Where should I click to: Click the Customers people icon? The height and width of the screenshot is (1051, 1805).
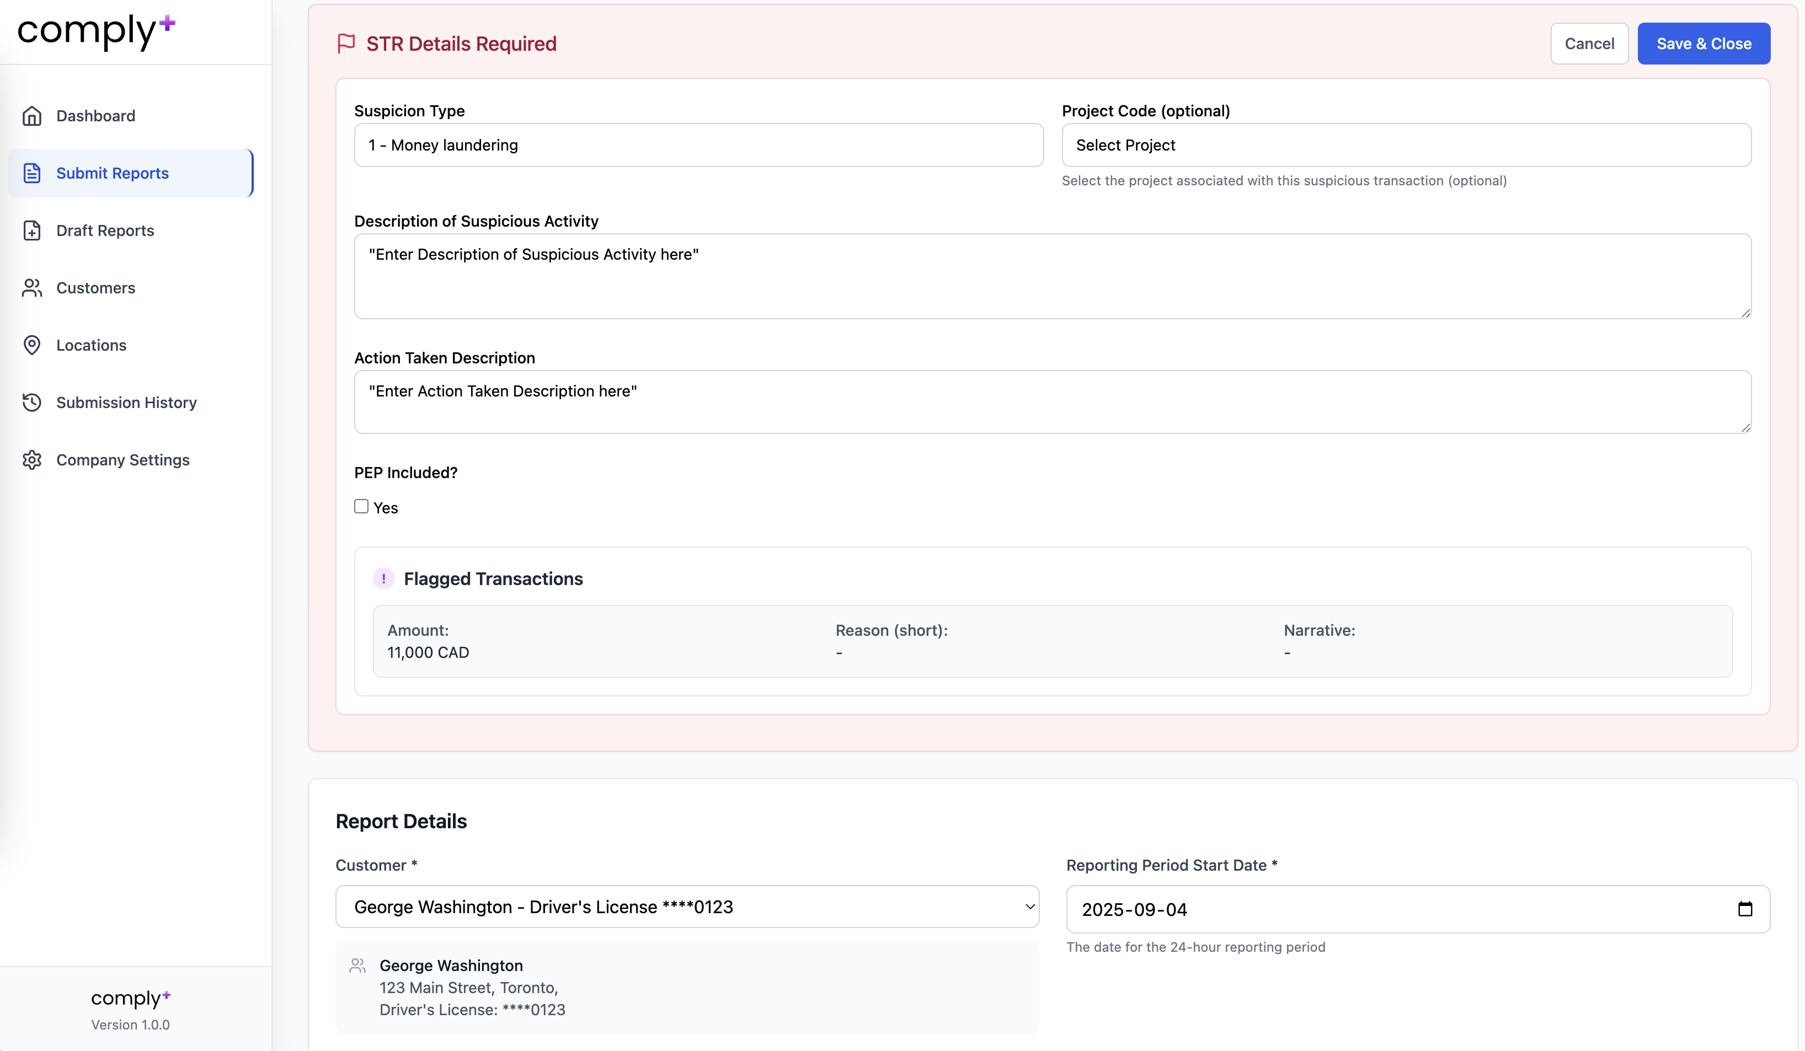[32, 287]
